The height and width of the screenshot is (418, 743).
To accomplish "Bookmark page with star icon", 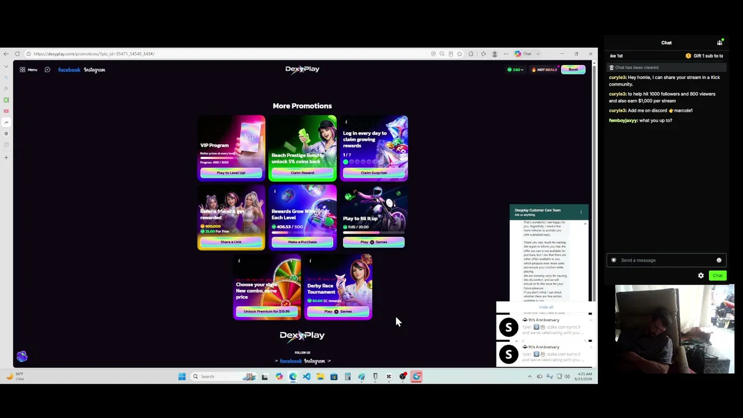I will tap(459, 54).
